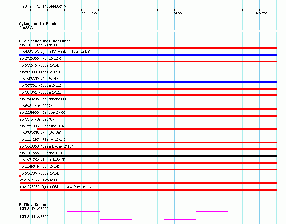Select the nsv509800 (Teague2010) variant label
The height and width of the screenshot is (224, 286).
(40, 72)
